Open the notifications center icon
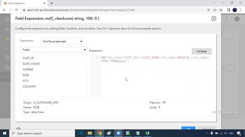Viewport: 245px width, 137px height. point(239,133)
